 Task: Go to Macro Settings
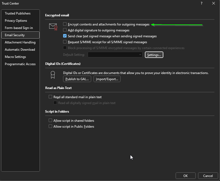15,57
